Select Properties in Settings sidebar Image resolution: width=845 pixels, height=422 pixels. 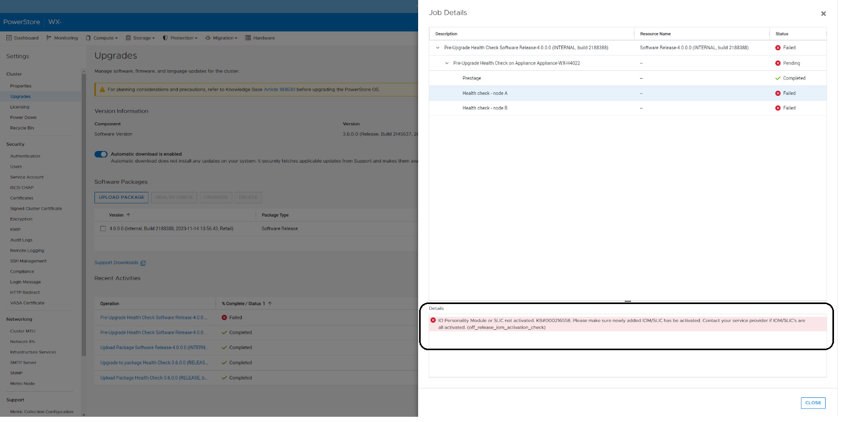(21, 86)
